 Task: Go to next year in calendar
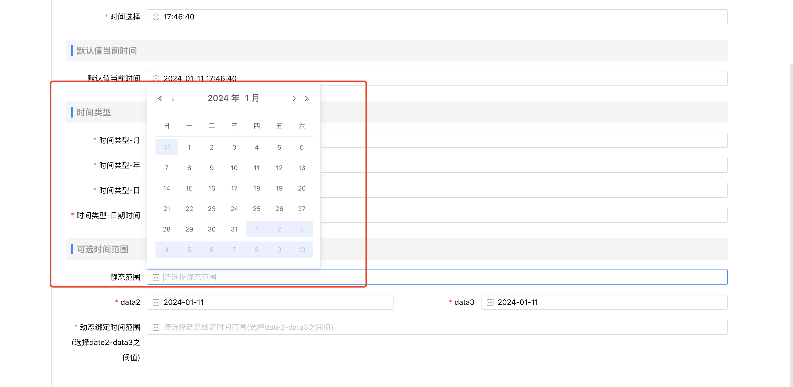click(x=307, y=99)
